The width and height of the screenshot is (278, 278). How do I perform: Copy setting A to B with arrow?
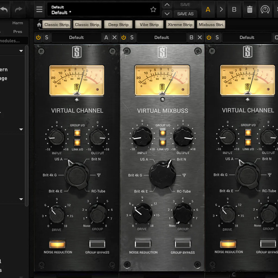pos(221,10)
